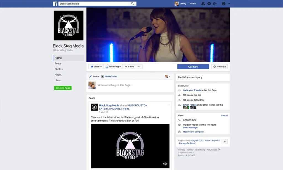The image size is (283, 170).
Task: Open the 1 May post timestamp
Action: (102, 112)
